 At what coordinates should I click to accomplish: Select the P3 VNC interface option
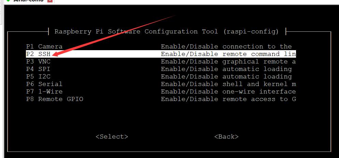pyautogui.click(x=38, y=62)
